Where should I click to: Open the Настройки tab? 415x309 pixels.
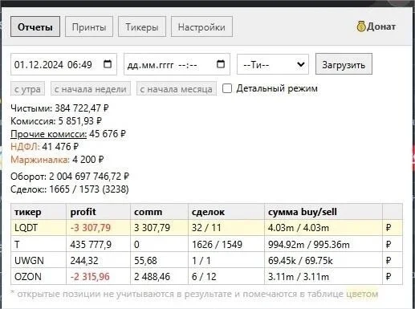[x=201, y=26]
